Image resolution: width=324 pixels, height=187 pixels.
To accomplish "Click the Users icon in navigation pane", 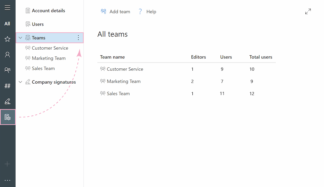I will [28, 24].
